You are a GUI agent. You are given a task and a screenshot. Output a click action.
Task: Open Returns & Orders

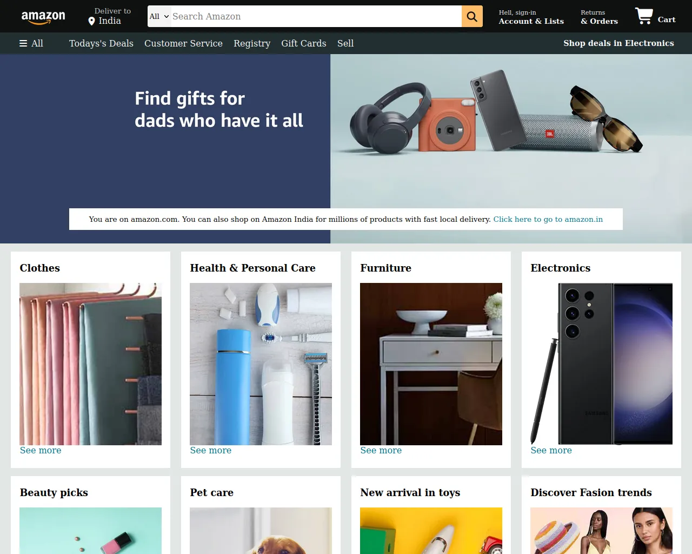point(599,17)
